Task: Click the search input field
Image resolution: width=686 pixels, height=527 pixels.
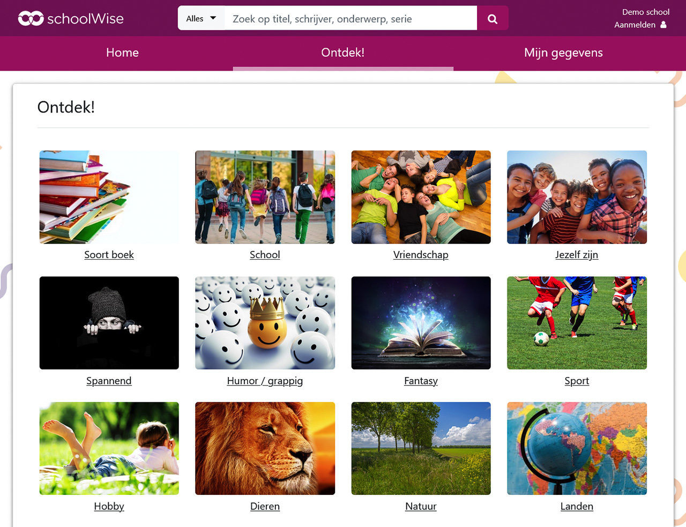Action: click(x=351, y=19)
